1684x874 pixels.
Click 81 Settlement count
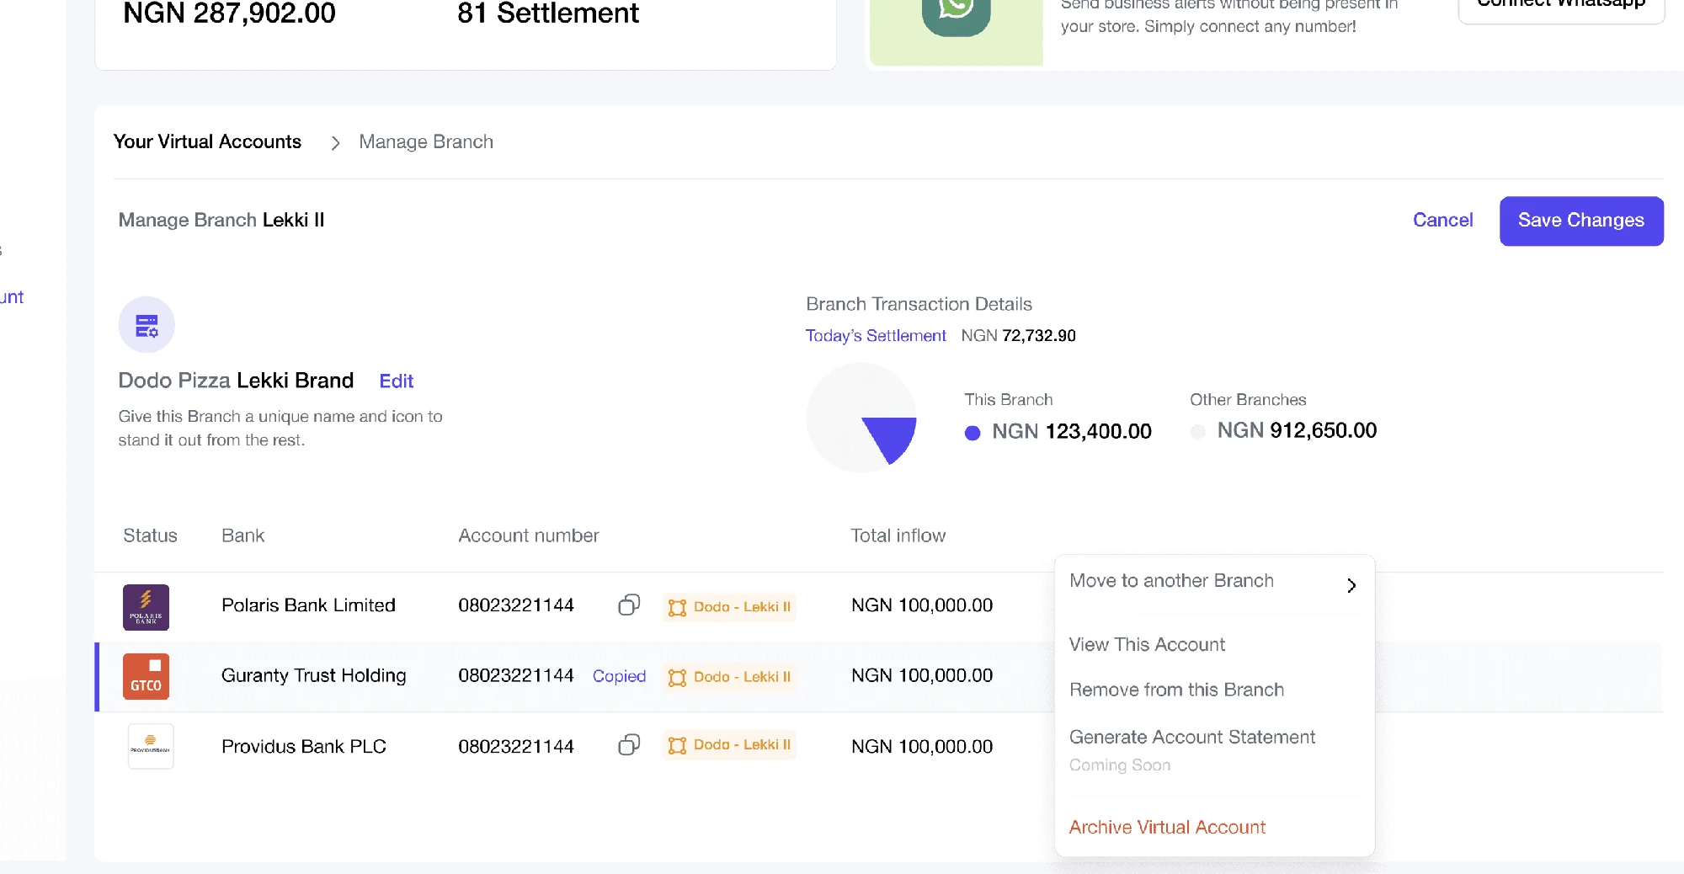548,13
